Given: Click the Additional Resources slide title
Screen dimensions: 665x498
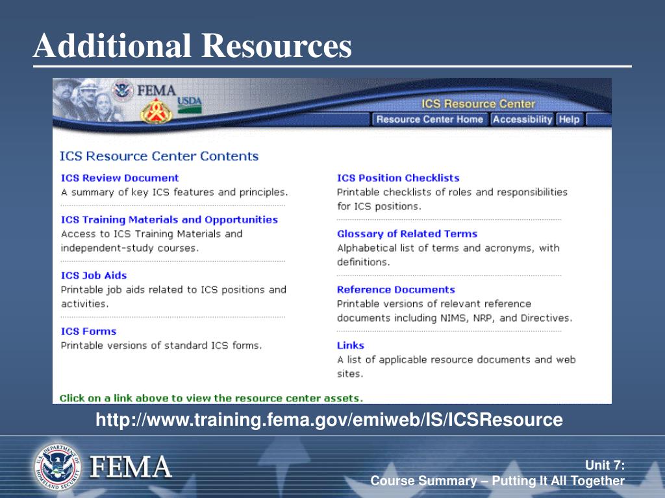Looking at the screenshot, I should (x=192, y=45).
